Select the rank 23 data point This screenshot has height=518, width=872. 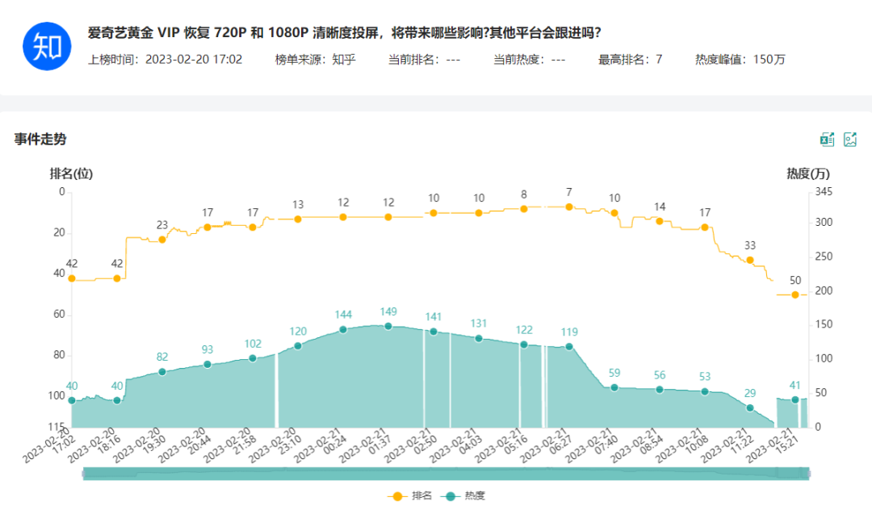tap(162, 239)
